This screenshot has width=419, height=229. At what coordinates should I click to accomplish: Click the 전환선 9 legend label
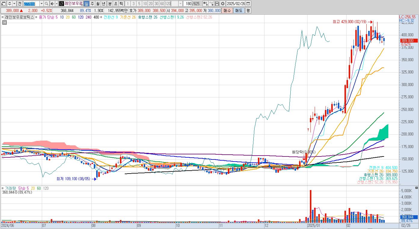point(111,17)
